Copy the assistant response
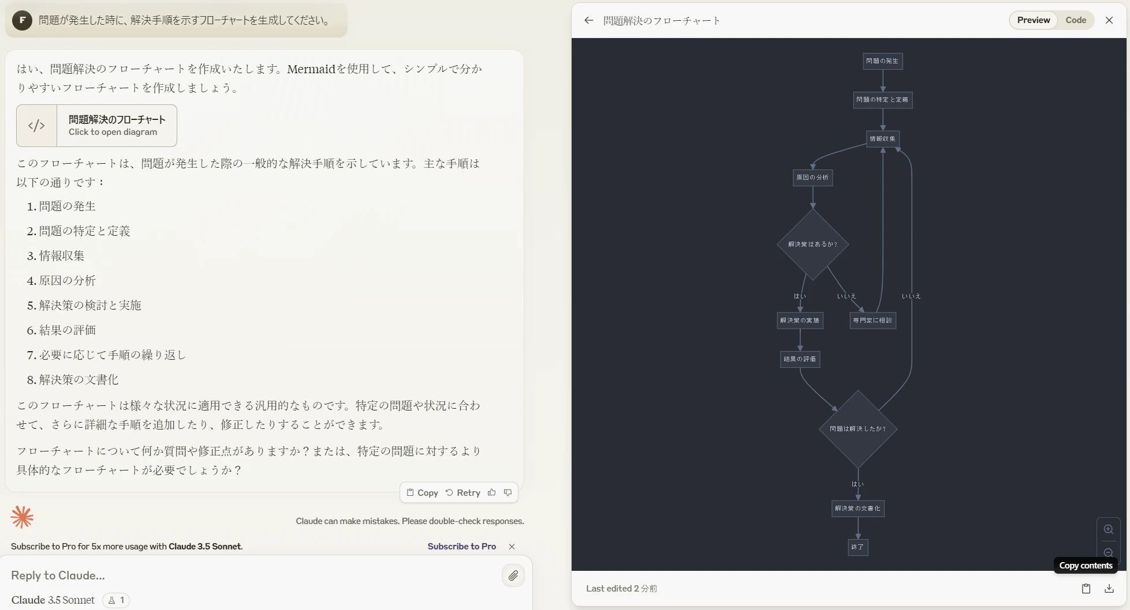Viewport: 1130px width, 610px height. [x=422, y=492]
